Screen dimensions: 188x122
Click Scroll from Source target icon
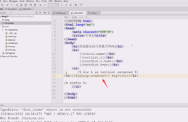(x=37, y=13)
